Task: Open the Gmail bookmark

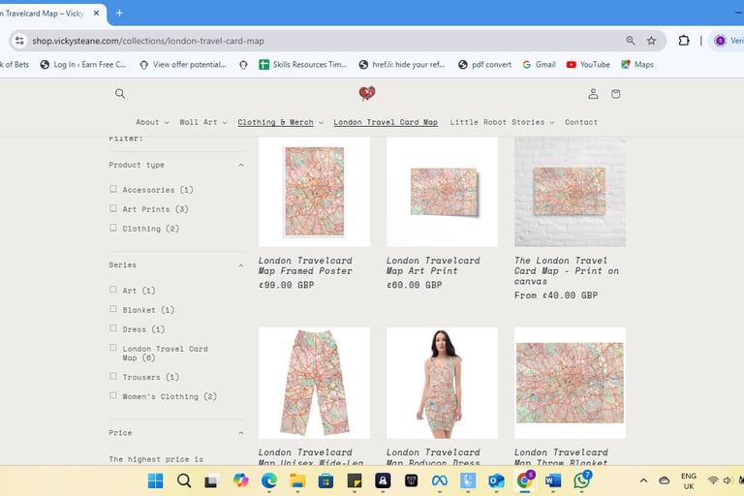Action: click(x=539, y=65)
